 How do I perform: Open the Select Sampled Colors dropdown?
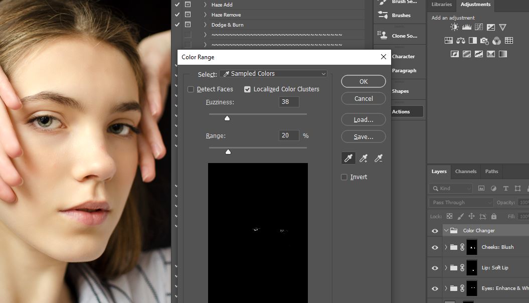(x=273, y=74)
